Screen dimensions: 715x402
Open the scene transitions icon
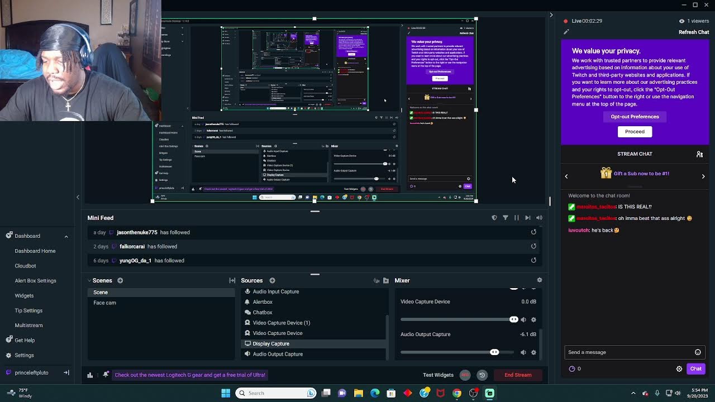tap(232, 280)
